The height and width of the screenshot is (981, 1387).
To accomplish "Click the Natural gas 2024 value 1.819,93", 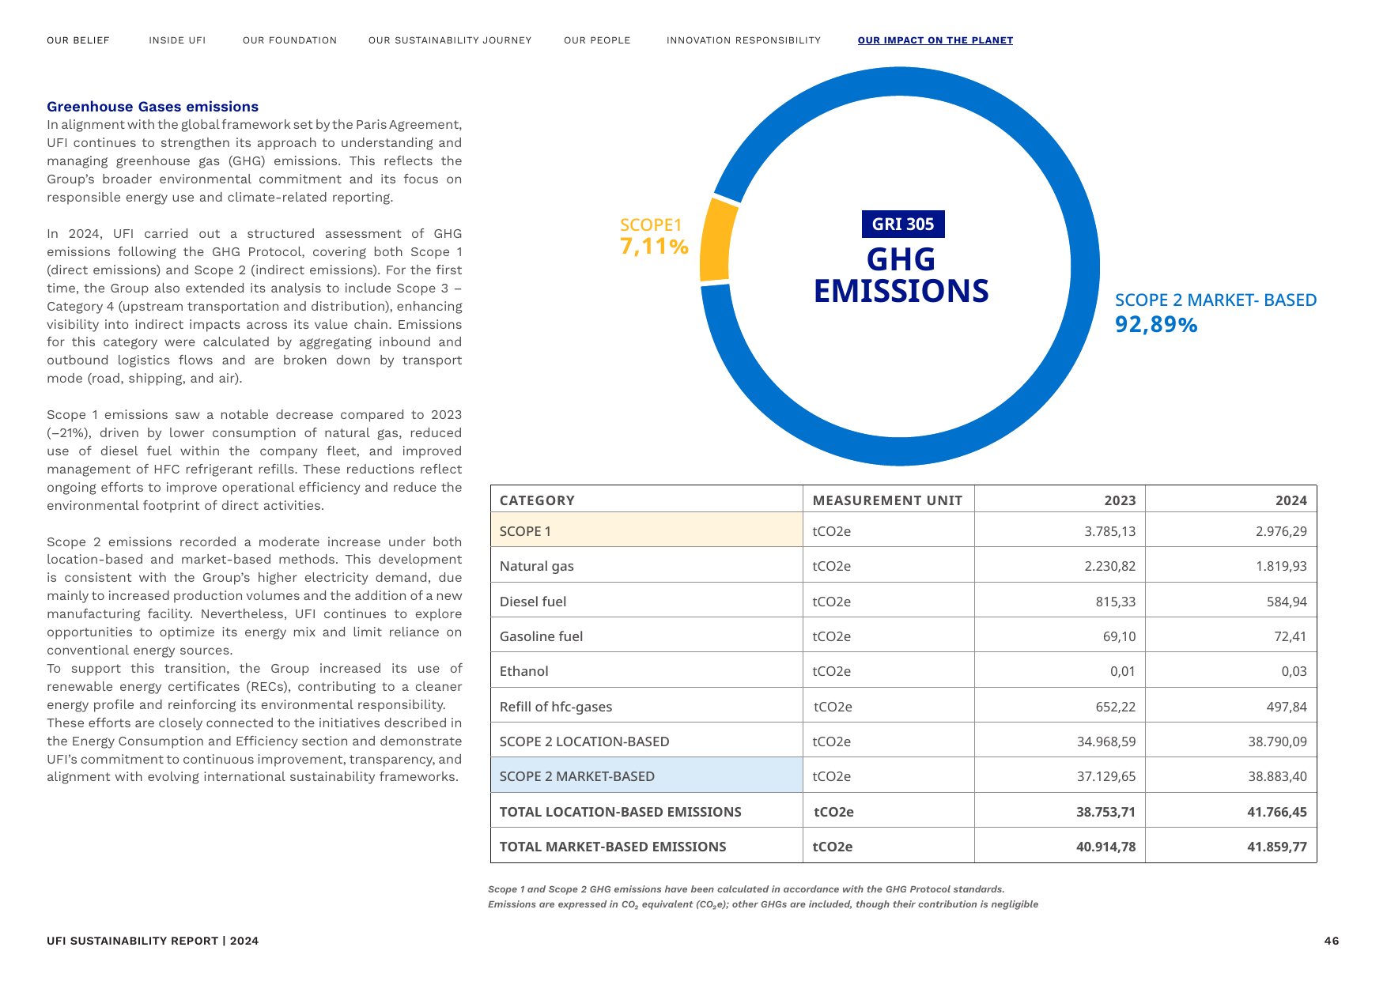I will click(1281, 566).
